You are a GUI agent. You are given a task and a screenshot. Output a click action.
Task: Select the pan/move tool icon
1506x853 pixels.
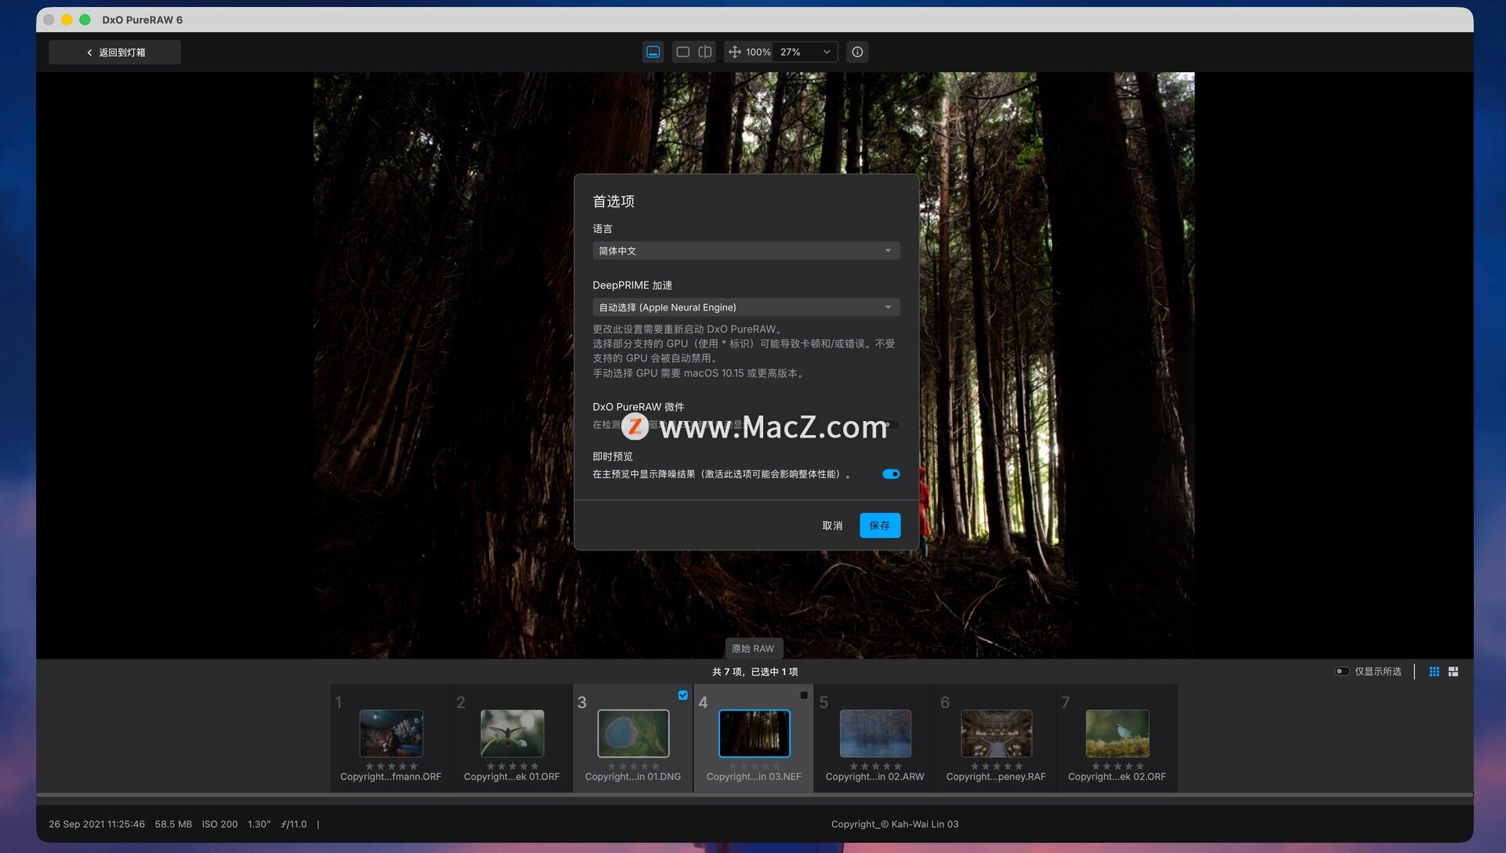(x=734, y=52)
